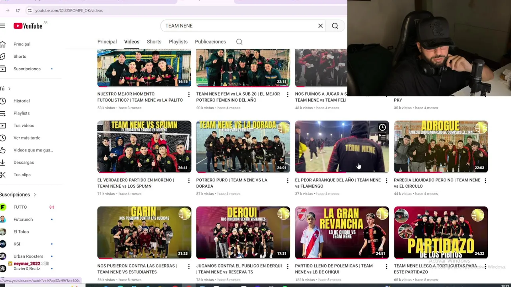
Task: Open options menu for PARTIDO LLENO DE POLEMICAS
Action: tap(386, 267)
